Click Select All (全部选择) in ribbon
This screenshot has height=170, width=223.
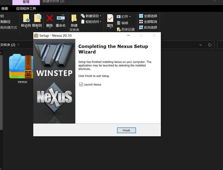tap(148, 16)
